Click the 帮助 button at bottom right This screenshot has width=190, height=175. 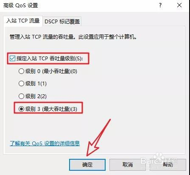(168, 165)
